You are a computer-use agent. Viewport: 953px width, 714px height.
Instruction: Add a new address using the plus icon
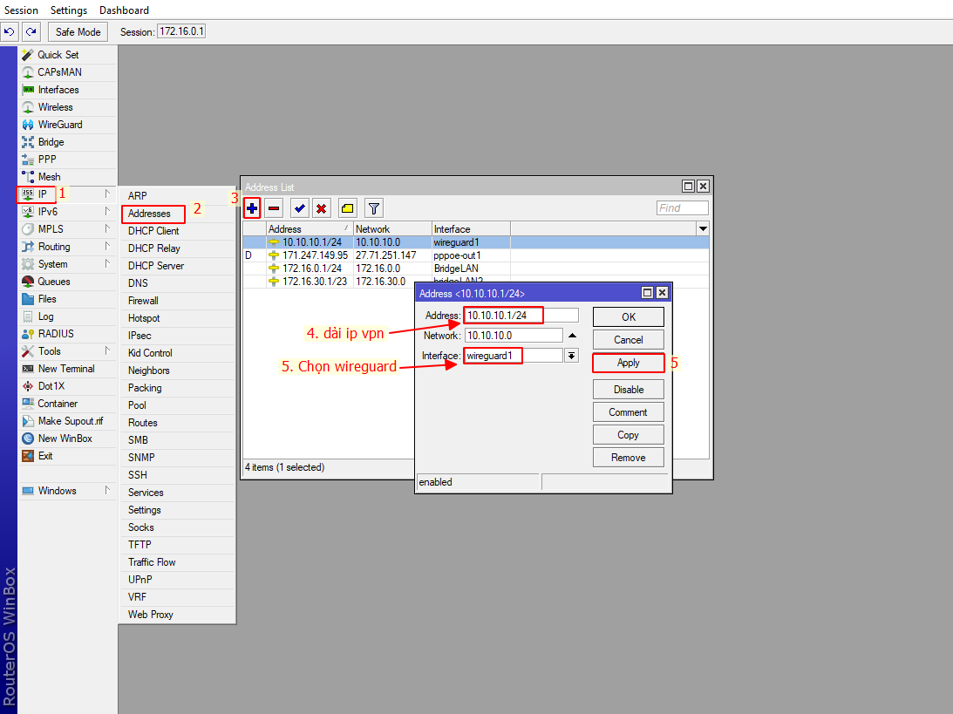pyautogui.click(x=251, y=207)
